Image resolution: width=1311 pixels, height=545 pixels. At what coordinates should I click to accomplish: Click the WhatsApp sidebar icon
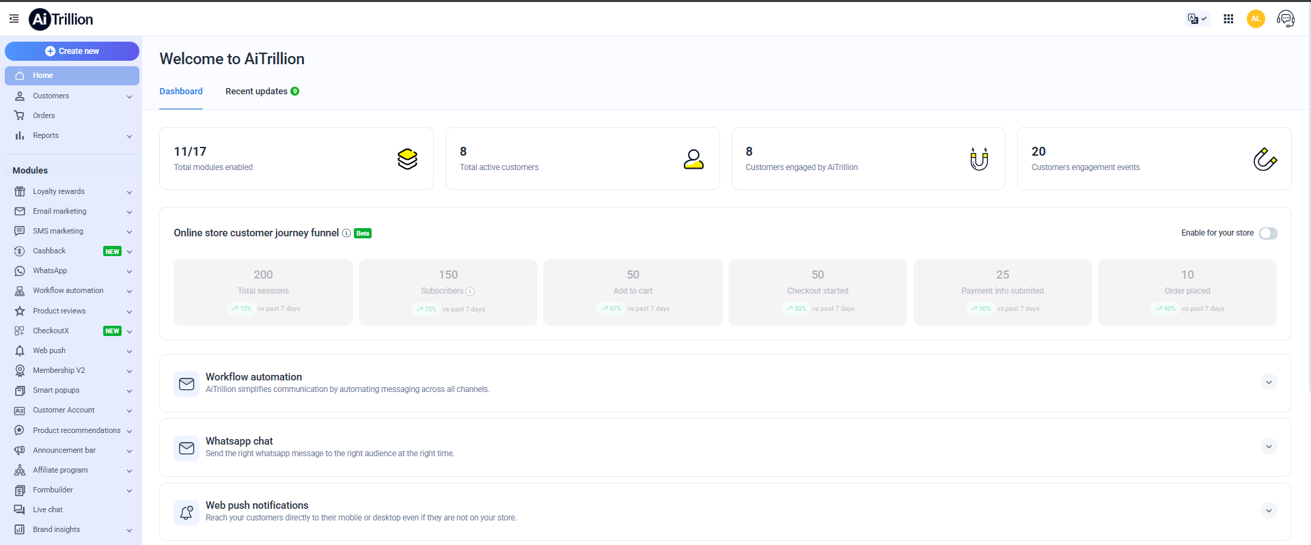(x=20, y=271)
